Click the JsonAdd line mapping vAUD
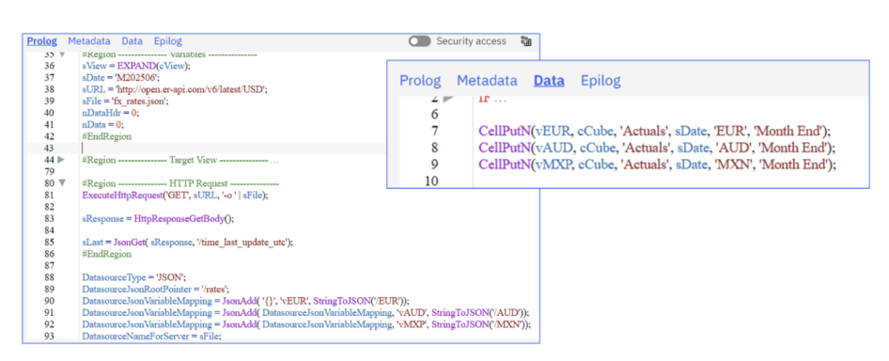The image size is (889, 361). point(305,313)
